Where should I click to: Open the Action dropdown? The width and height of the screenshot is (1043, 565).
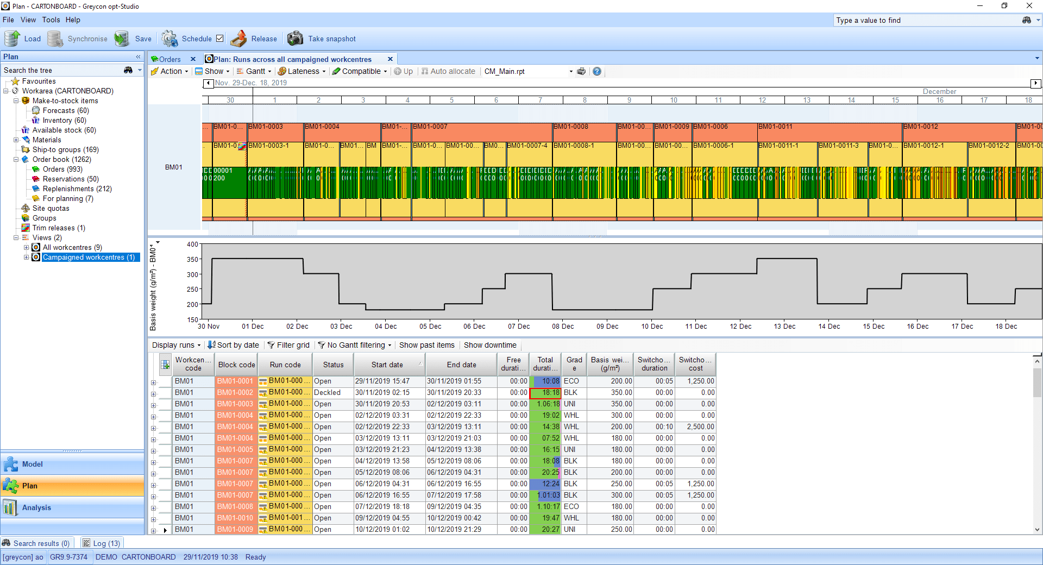pyautogui.click(x=170, y=71)
